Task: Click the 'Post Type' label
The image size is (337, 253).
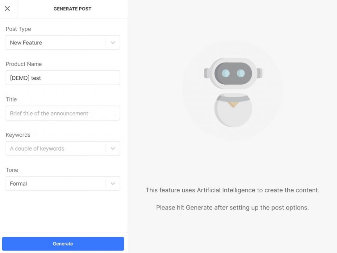Action: [18, 29]
